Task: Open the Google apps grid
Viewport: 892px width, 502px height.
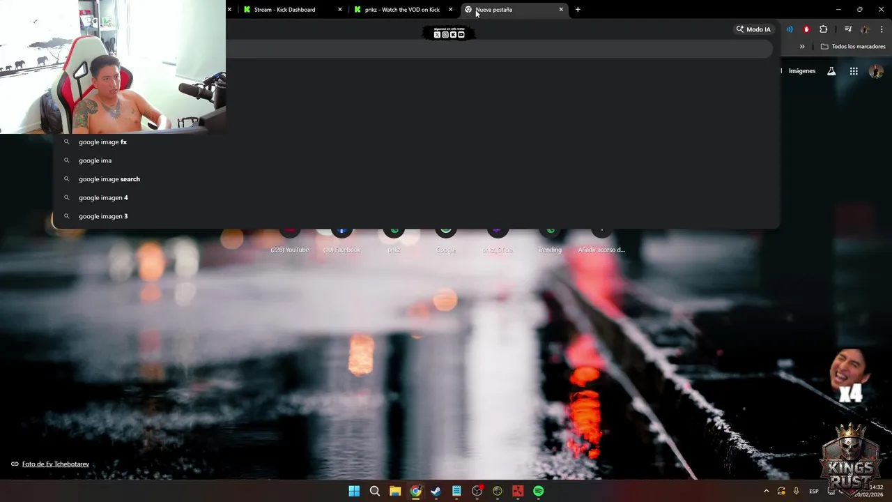Action: click(x=854, y=71)
